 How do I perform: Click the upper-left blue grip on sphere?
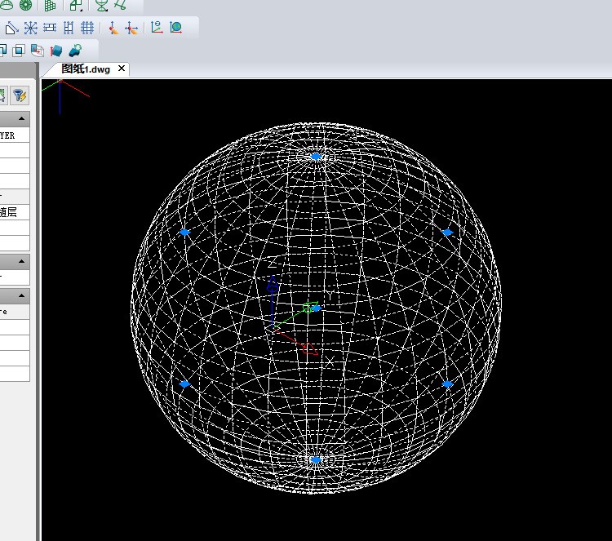click(184, 233)
